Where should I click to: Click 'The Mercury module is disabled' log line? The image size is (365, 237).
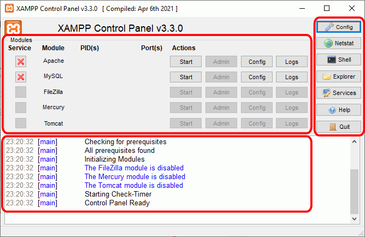point(135,177)
